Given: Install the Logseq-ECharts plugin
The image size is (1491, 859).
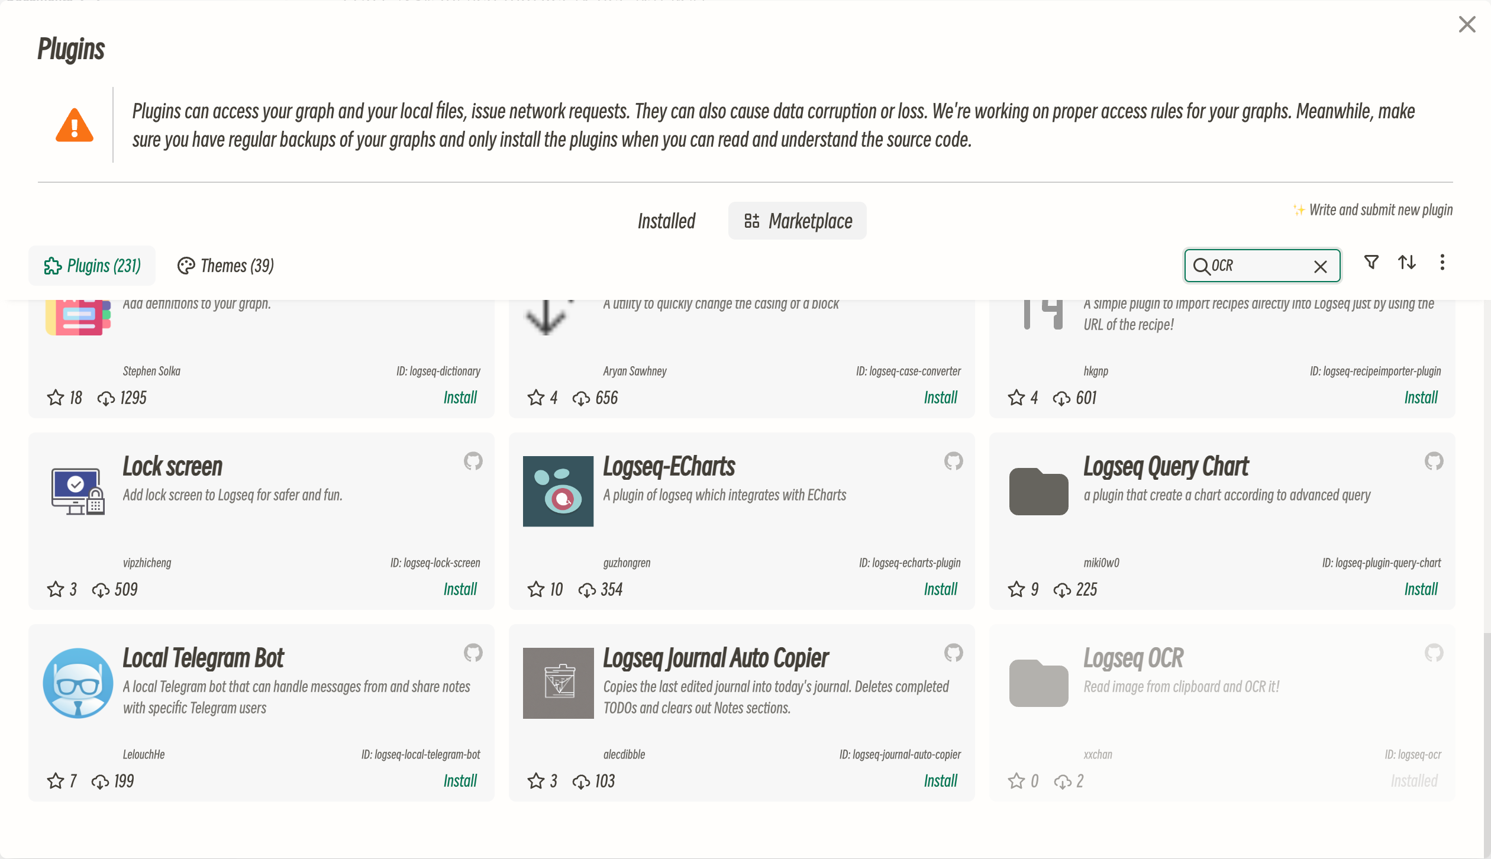Looking at the screenshot, I should (940, 589).
